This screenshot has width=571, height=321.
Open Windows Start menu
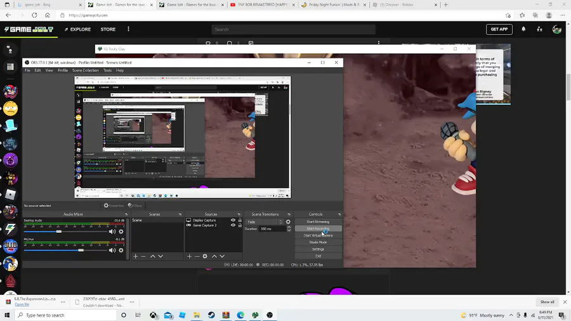point(7,315)
